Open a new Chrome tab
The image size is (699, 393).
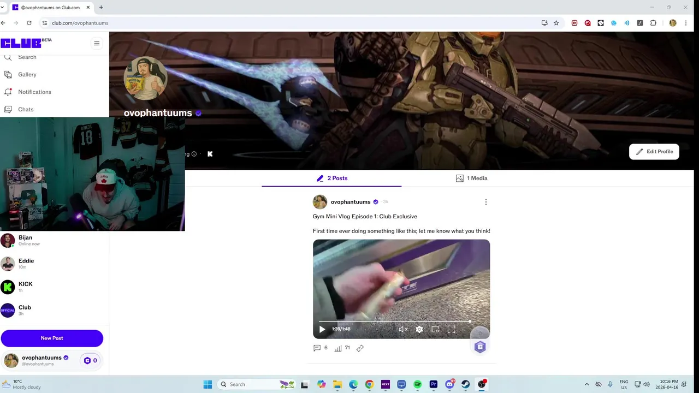click(x=101, y=8)
